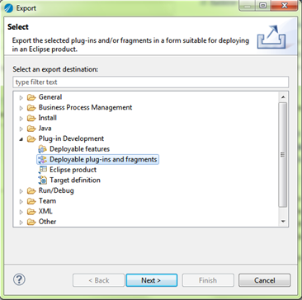Select the Eclipse product label
This screenshot has height=300, width=302.
pyautogui.click(x=73, y=170)
